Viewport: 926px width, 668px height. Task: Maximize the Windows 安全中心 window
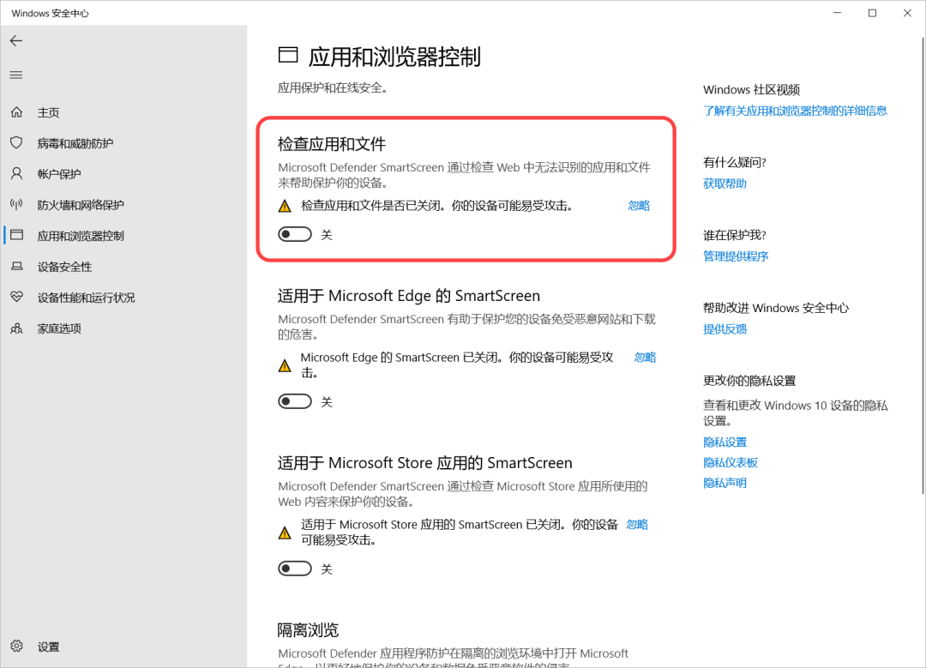pyautogui.click(x=872, y=13)
